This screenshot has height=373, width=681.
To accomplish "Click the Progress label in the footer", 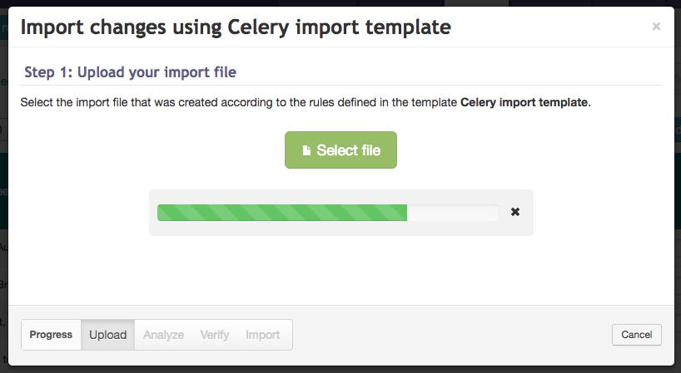I will 51,335.
